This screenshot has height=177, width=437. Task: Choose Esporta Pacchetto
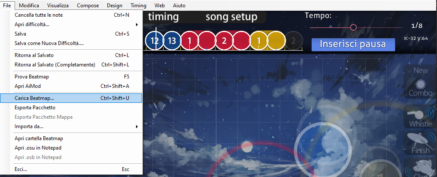tap(71, 108)
